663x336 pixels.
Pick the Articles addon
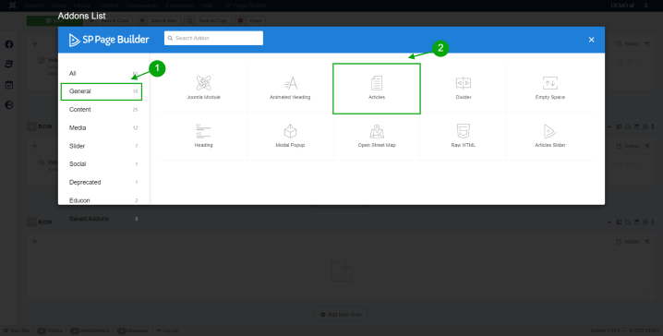377,89
